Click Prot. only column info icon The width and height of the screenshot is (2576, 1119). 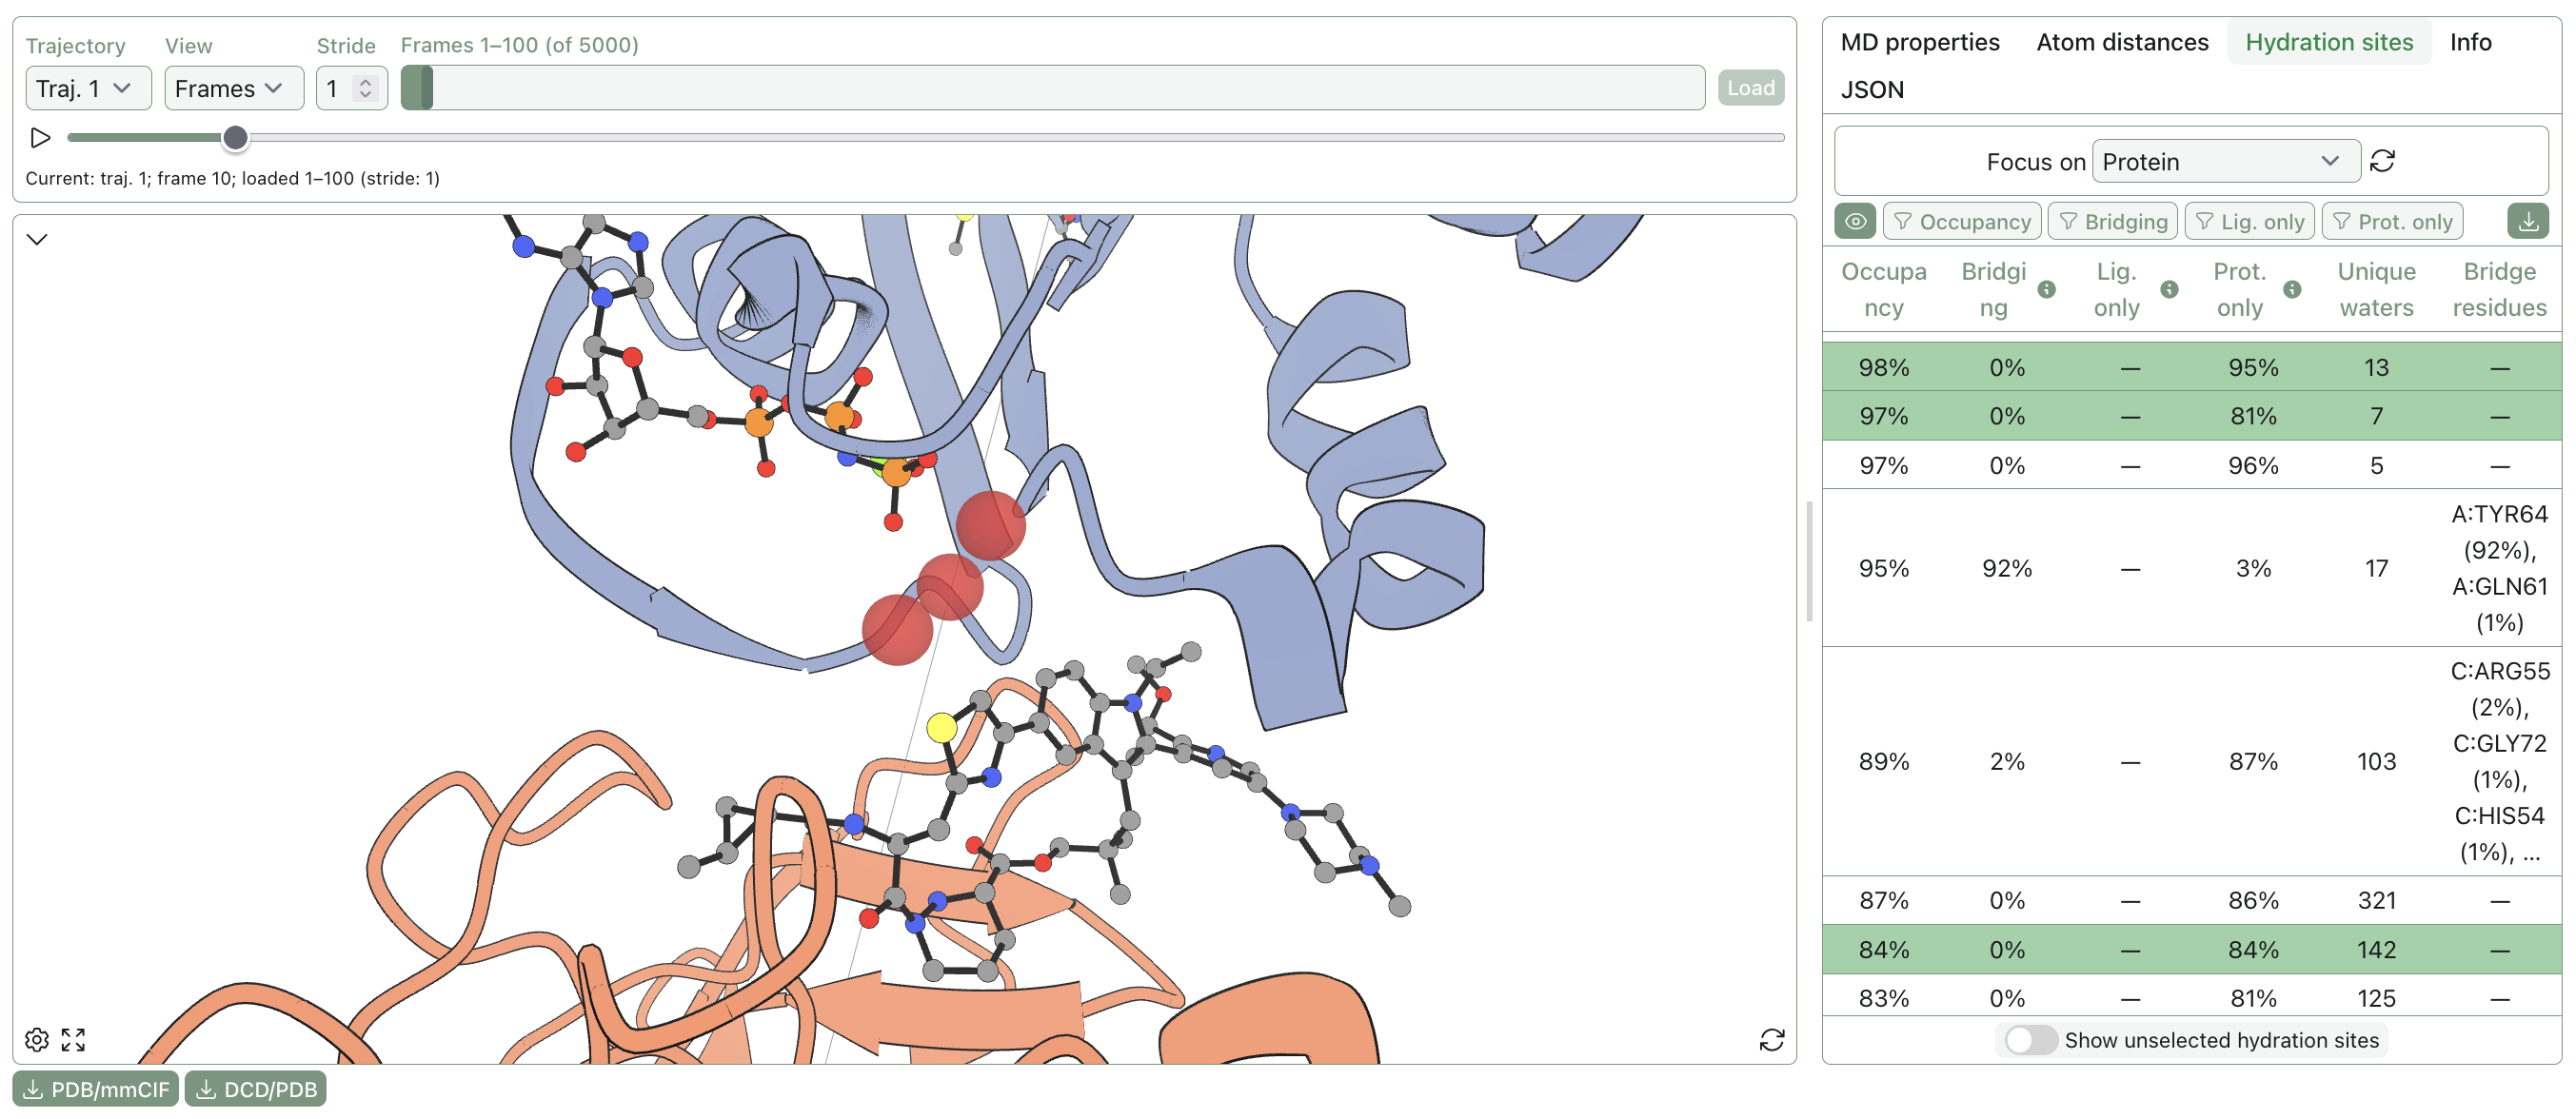[2292, 289]
